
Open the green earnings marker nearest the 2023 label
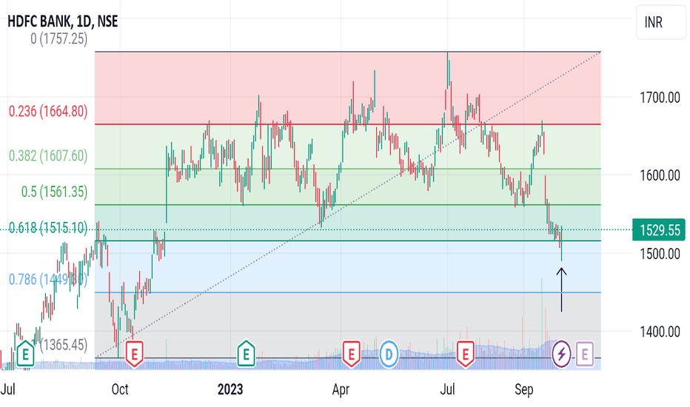[246, 354]
